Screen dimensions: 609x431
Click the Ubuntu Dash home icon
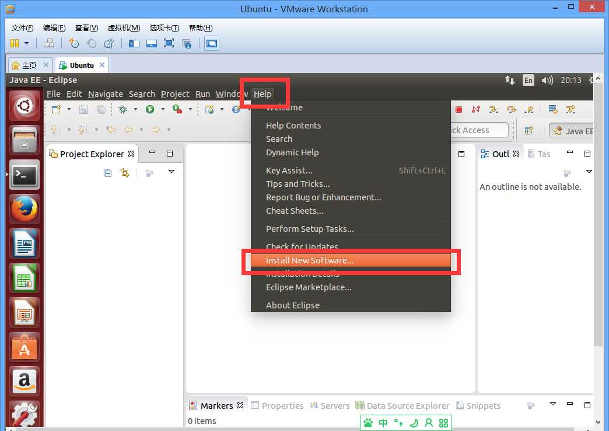pos(24,106)
